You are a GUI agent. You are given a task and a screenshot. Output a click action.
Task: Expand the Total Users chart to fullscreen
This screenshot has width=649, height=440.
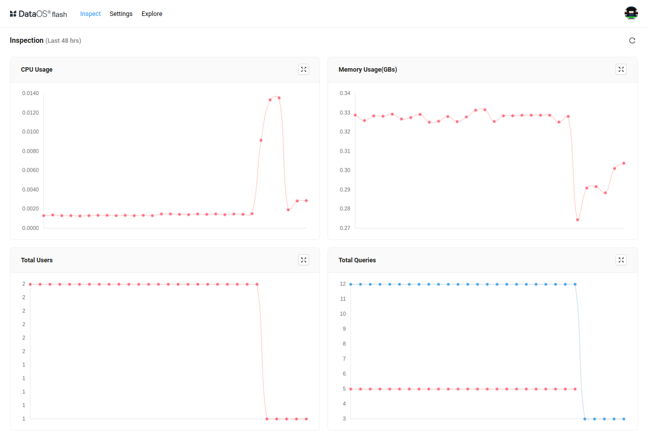(x=304, y=260)
